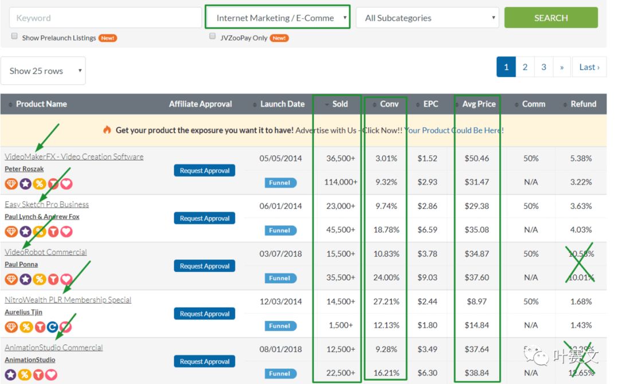Click the flame icon in advertise banner
Screen dimensions: 619x384
tap(107, 130)
